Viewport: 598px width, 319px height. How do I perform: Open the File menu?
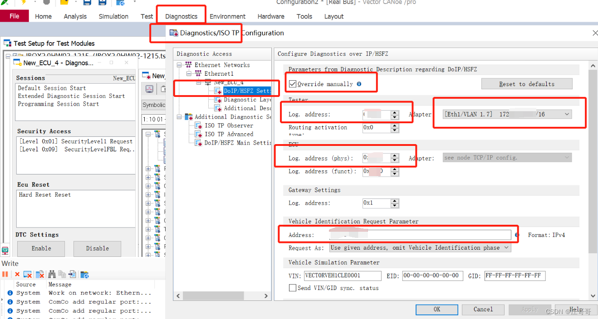coord(15,16)
